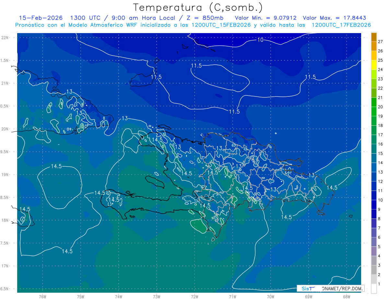The height and width of the screenshot is (301, 389).
Task: Click the '76W' longitude axis label
Action: tap(42, 296)
